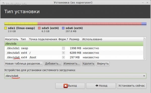Viewport: 151px width, 93px height.
Task: Click Точка подключения column header
Action: click(x=43, y=39)
